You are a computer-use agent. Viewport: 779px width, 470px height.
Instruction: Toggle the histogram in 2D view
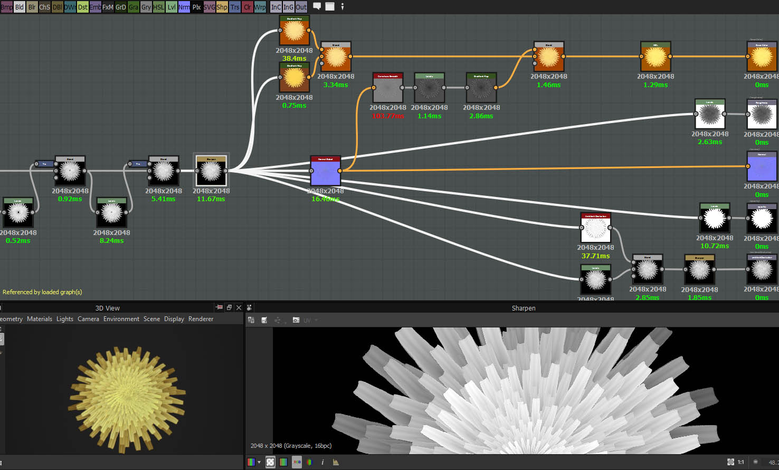pos(336,462)
